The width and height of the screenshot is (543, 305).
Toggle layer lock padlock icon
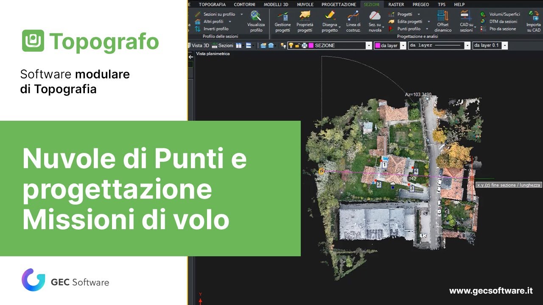[297, 45]
